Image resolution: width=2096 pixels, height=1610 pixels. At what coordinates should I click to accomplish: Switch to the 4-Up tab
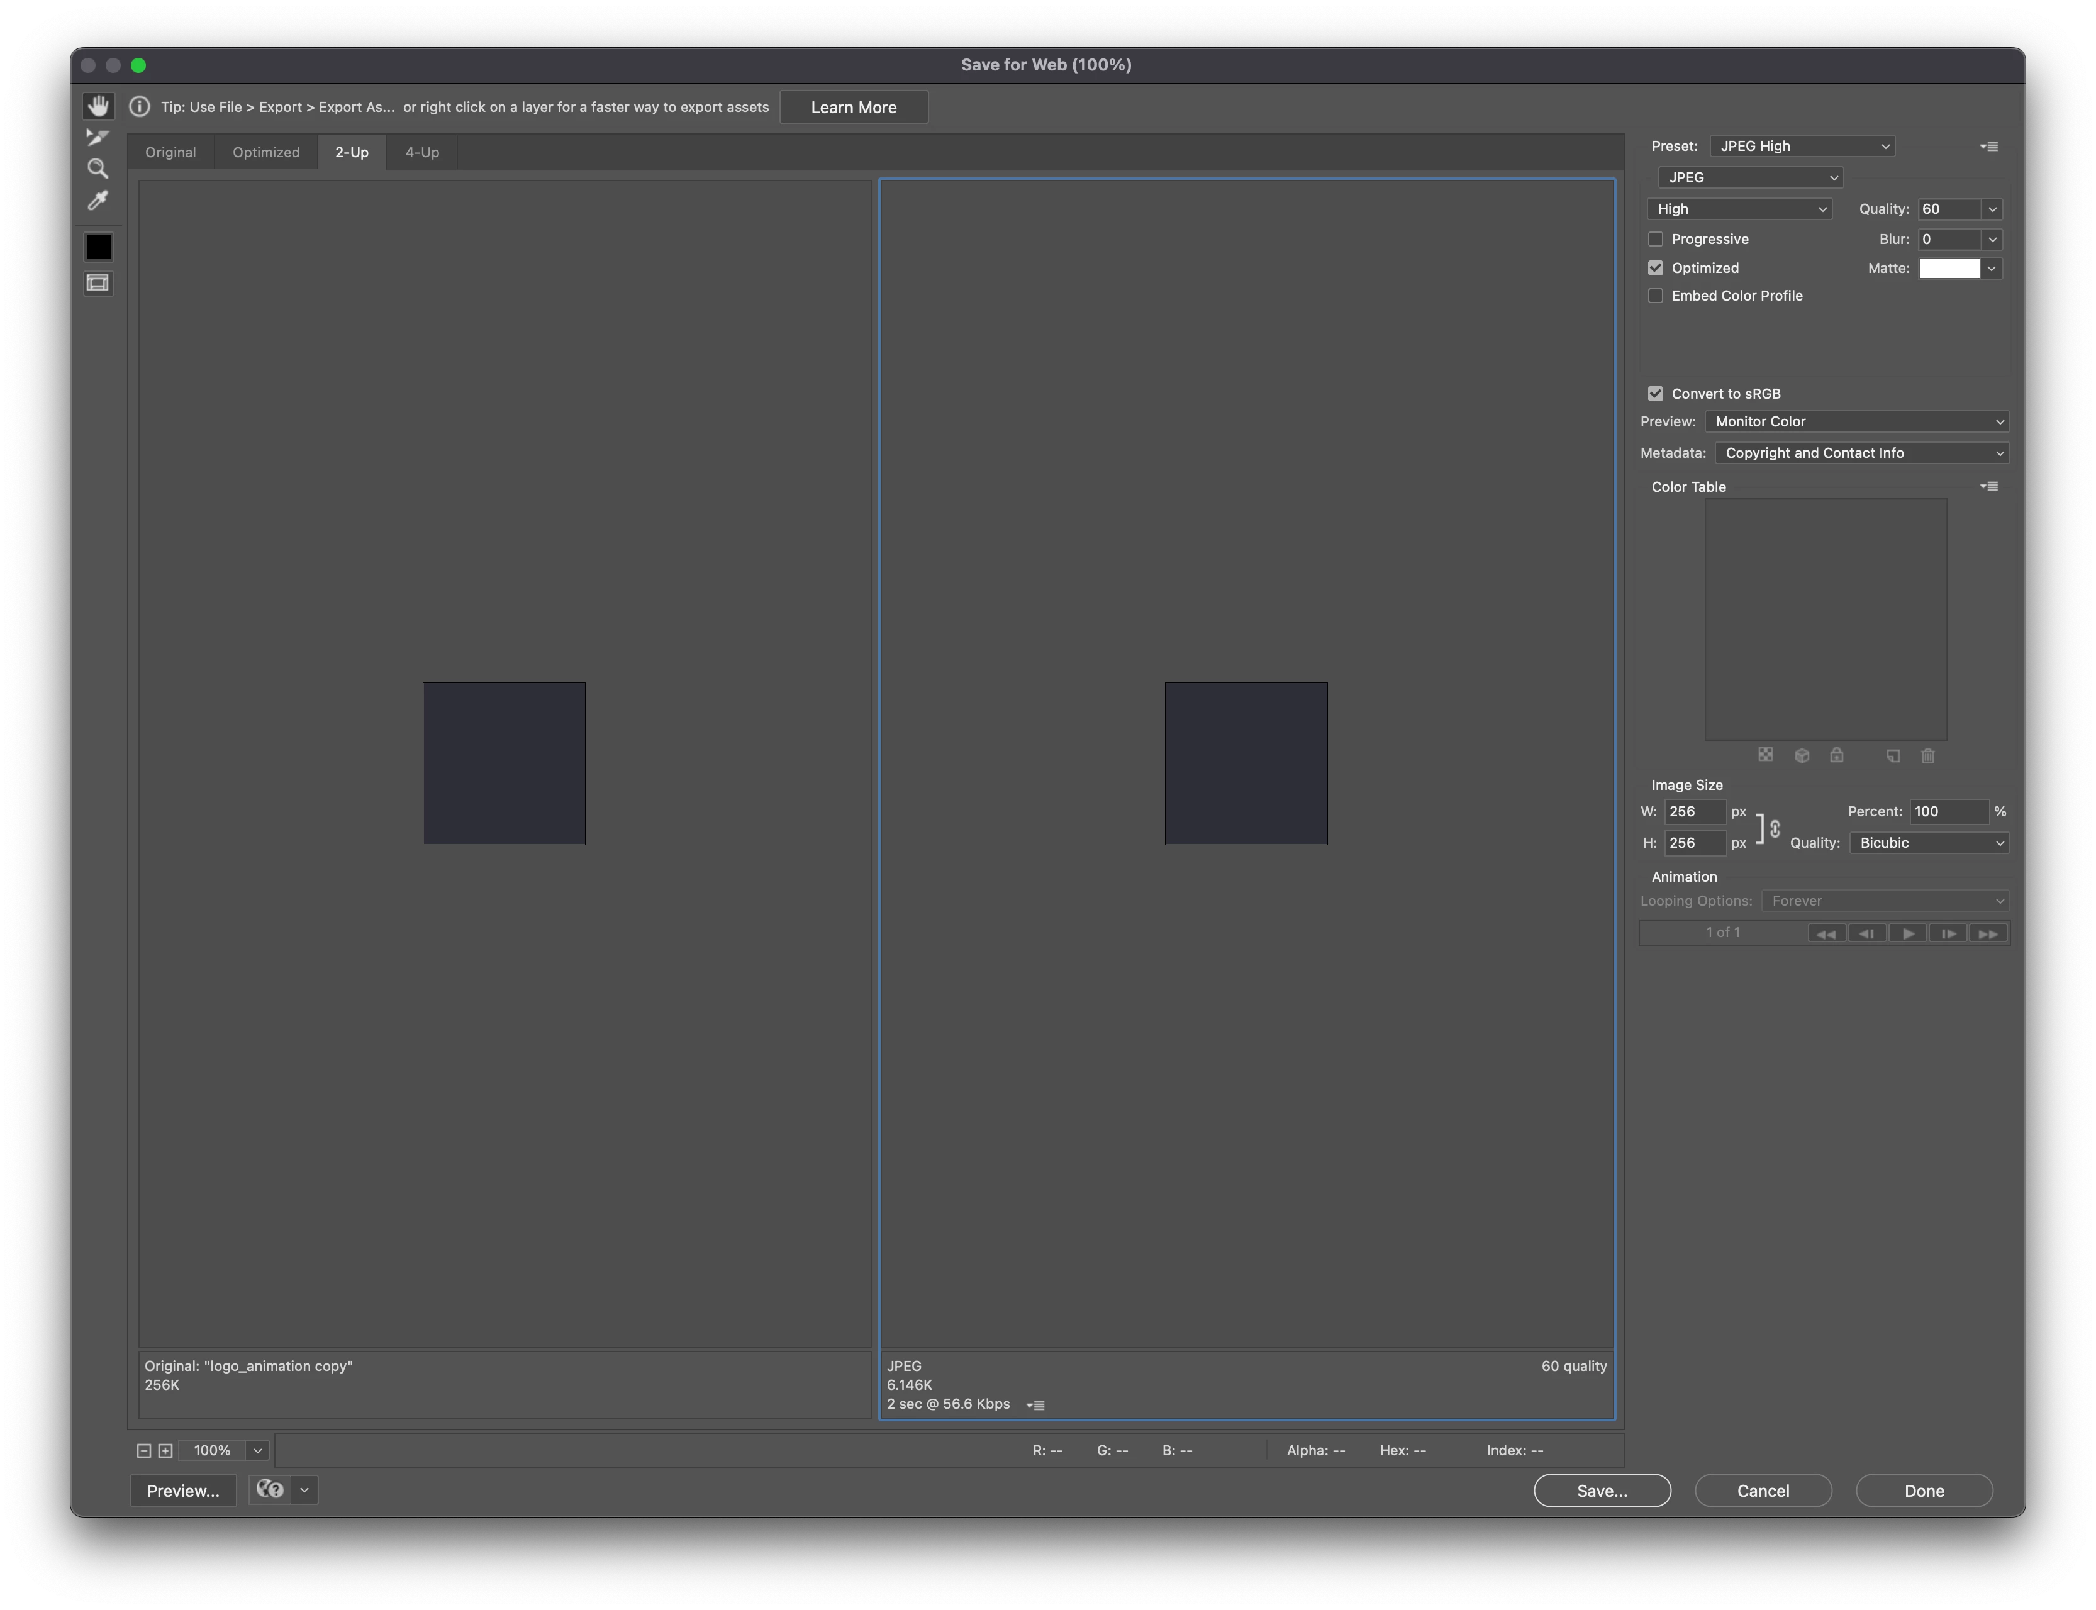pyautogui.click(x=421, y=152)
